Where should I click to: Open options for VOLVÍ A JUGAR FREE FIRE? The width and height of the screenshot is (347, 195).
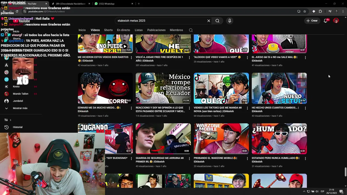[x=189, y=58]
